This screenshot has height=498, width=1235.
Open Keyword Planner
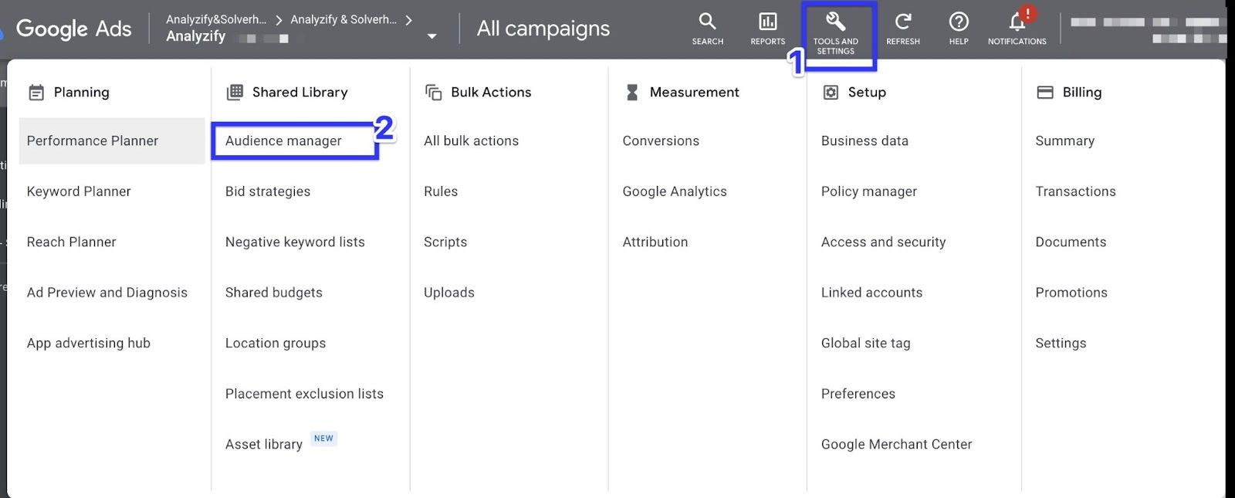79,191
